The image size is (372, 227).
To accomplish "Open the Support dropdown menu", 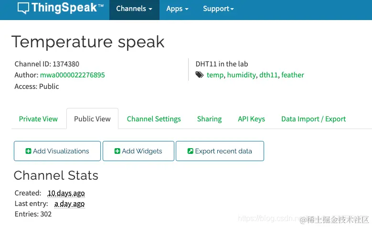I will pos(218,9).
